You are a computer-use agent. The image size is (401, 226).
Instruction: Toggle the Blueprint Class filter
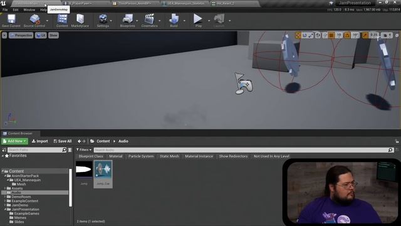pyautogui.click(x=91, y=156)
